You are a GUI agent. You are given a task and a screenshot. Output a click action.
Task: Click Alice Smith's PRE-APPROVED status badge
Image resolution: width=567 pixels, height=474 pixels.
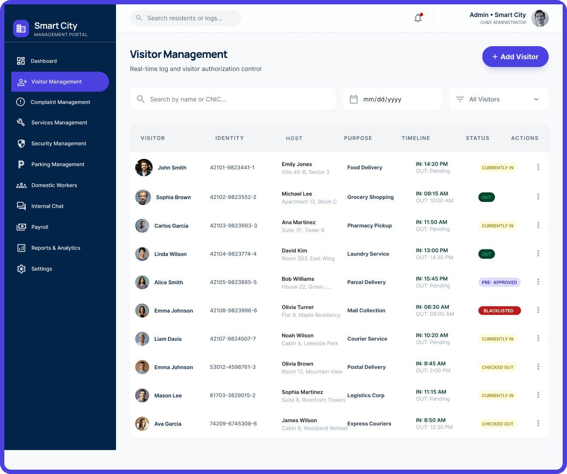click(499, 282)
